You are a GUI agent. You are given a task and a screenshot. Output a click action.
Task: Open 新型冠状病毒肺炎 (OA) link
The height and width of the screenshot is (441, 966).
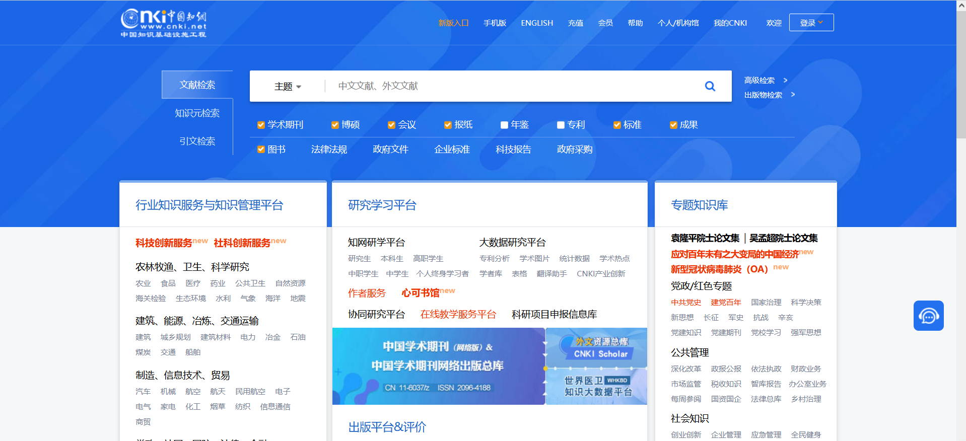pos(719,269)
